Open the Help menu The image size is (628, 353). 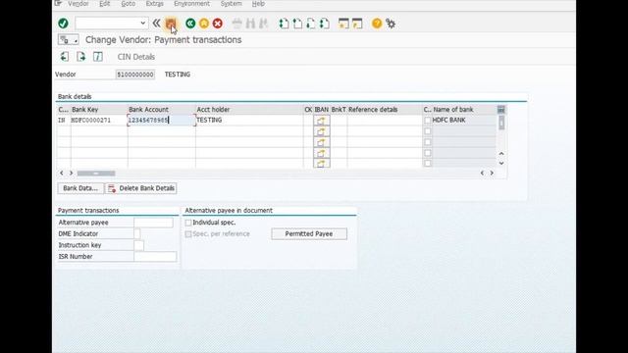click(258, 4)
